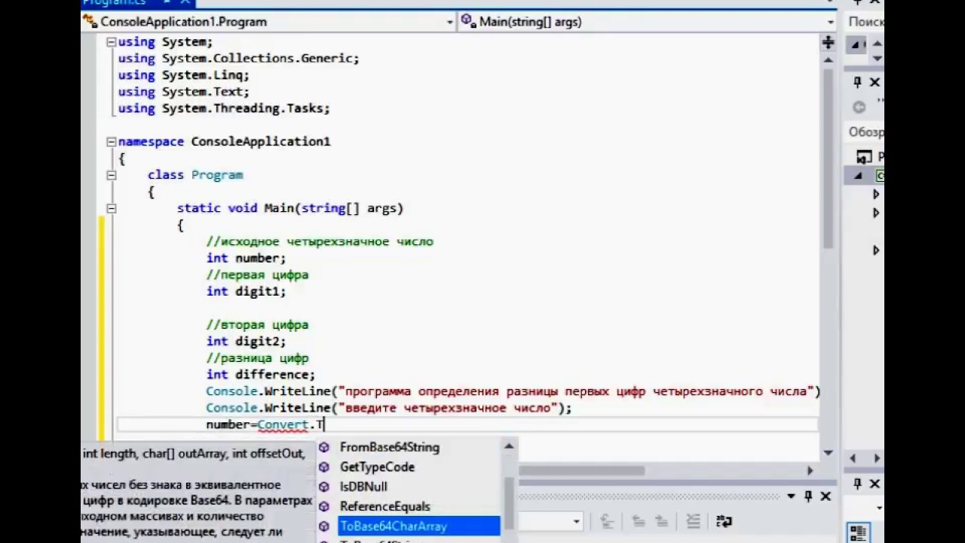Expand the first child node under the project

click(x=876, y=195)
